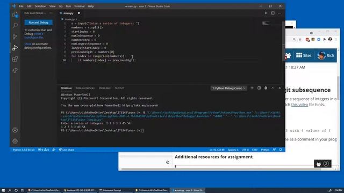Open the Manage gear in activity bar

pos(15,141)
